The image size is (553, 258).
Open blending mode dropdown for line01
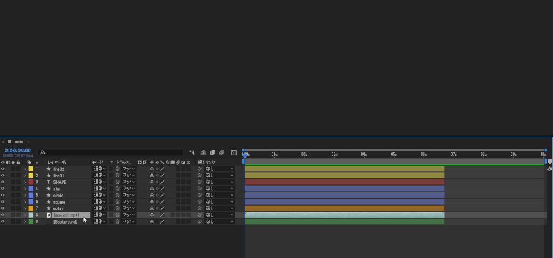point(99,175)
